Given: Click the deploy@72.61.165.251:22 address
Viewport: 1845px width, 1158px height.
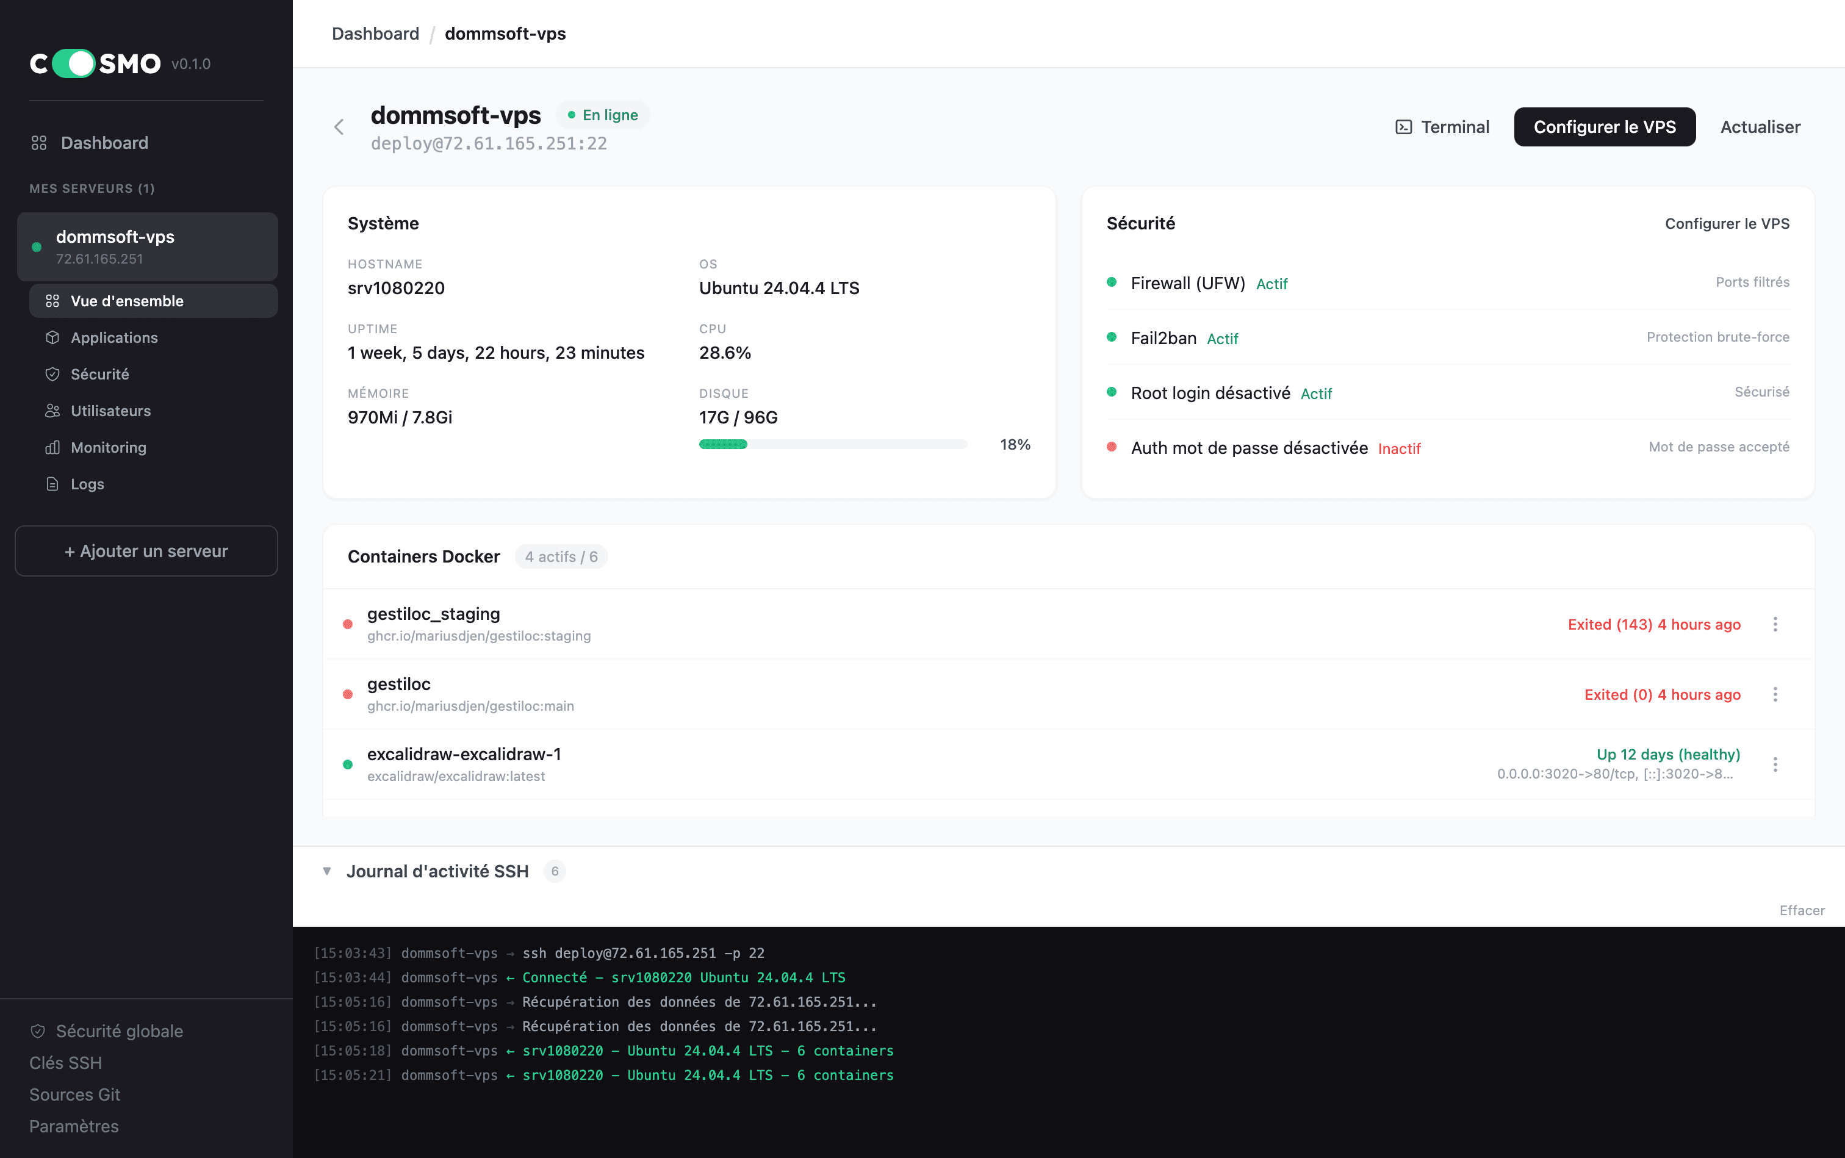Looking at the screenshot, I should (489, 143).
